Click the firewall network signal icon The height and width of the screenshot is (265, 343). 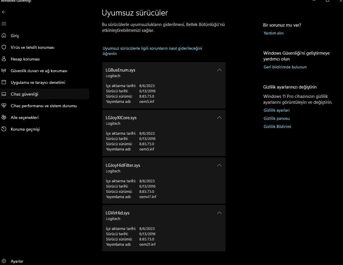(4, 71)
